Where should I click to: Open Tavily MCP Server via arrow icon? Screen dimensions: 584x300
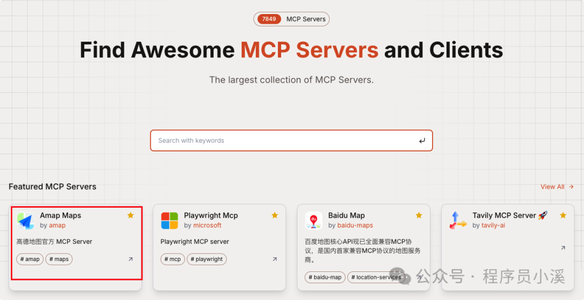click(x=563, y=248)
